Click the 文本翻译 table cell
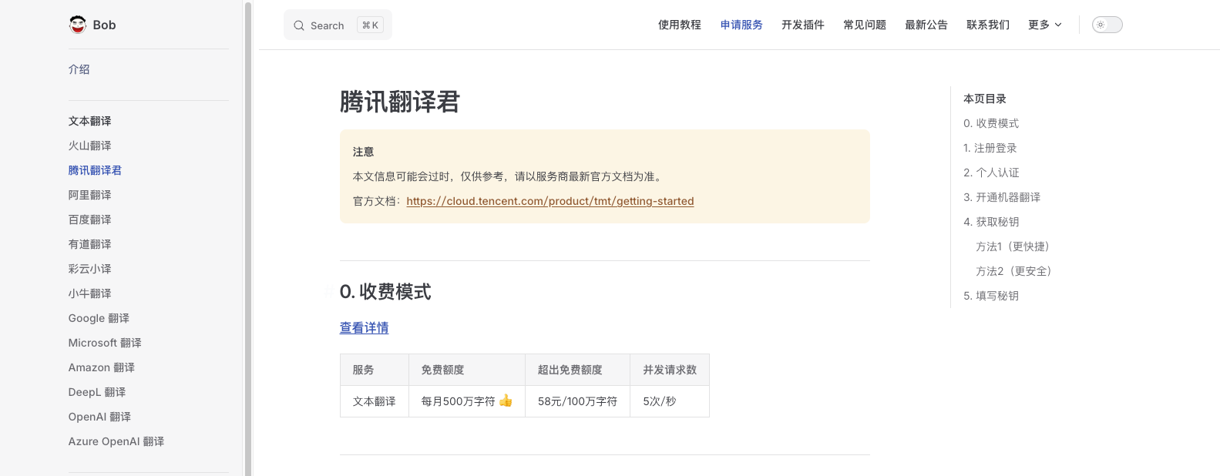The height and width of the screenshot is (476, 1220). point(375,401)
